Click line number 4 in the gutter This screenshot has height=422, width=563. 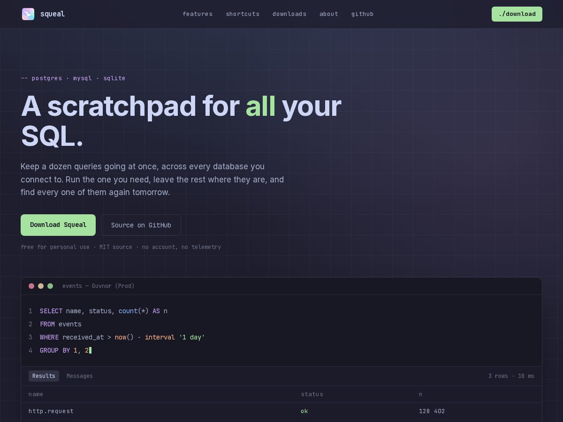tap(30, 350)
